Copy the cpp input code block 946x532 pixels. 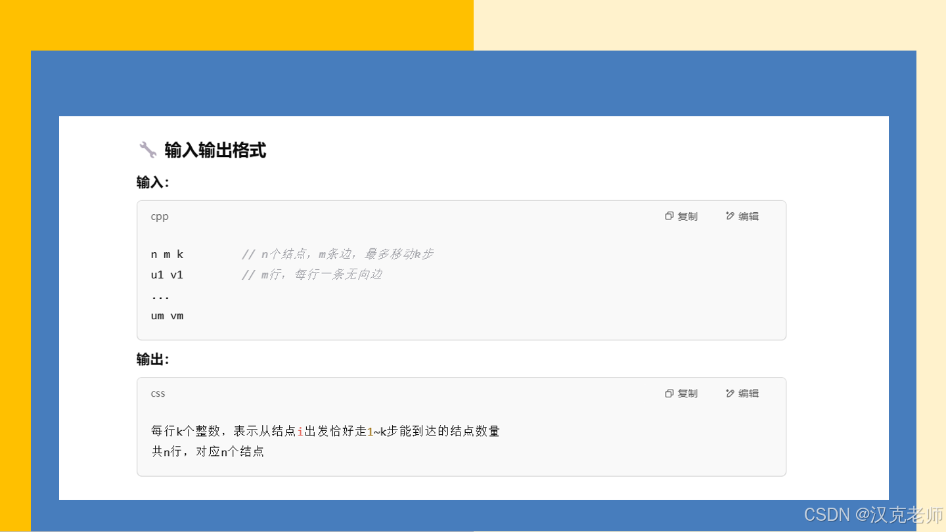coord(681,216)
